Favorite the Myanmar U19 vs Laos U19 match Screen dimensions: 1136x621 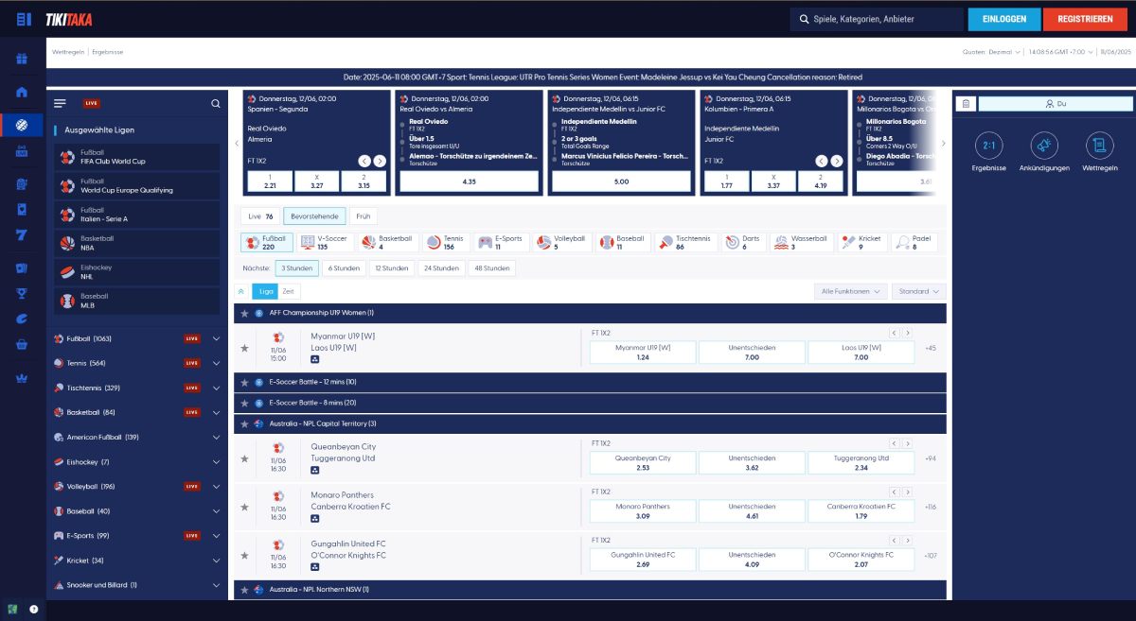click(x=244, y=348)
